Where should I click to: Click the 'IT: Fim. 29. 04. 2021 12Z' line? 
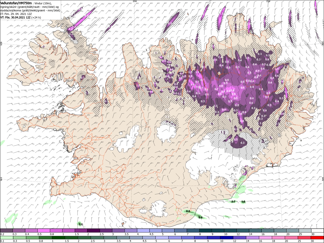[x=16, y=14]
